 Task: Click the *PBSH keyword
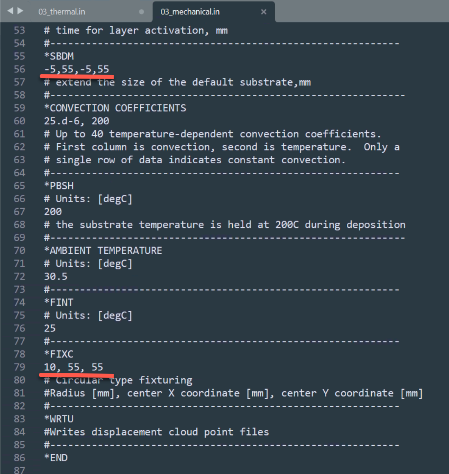(x=59, y=186)
